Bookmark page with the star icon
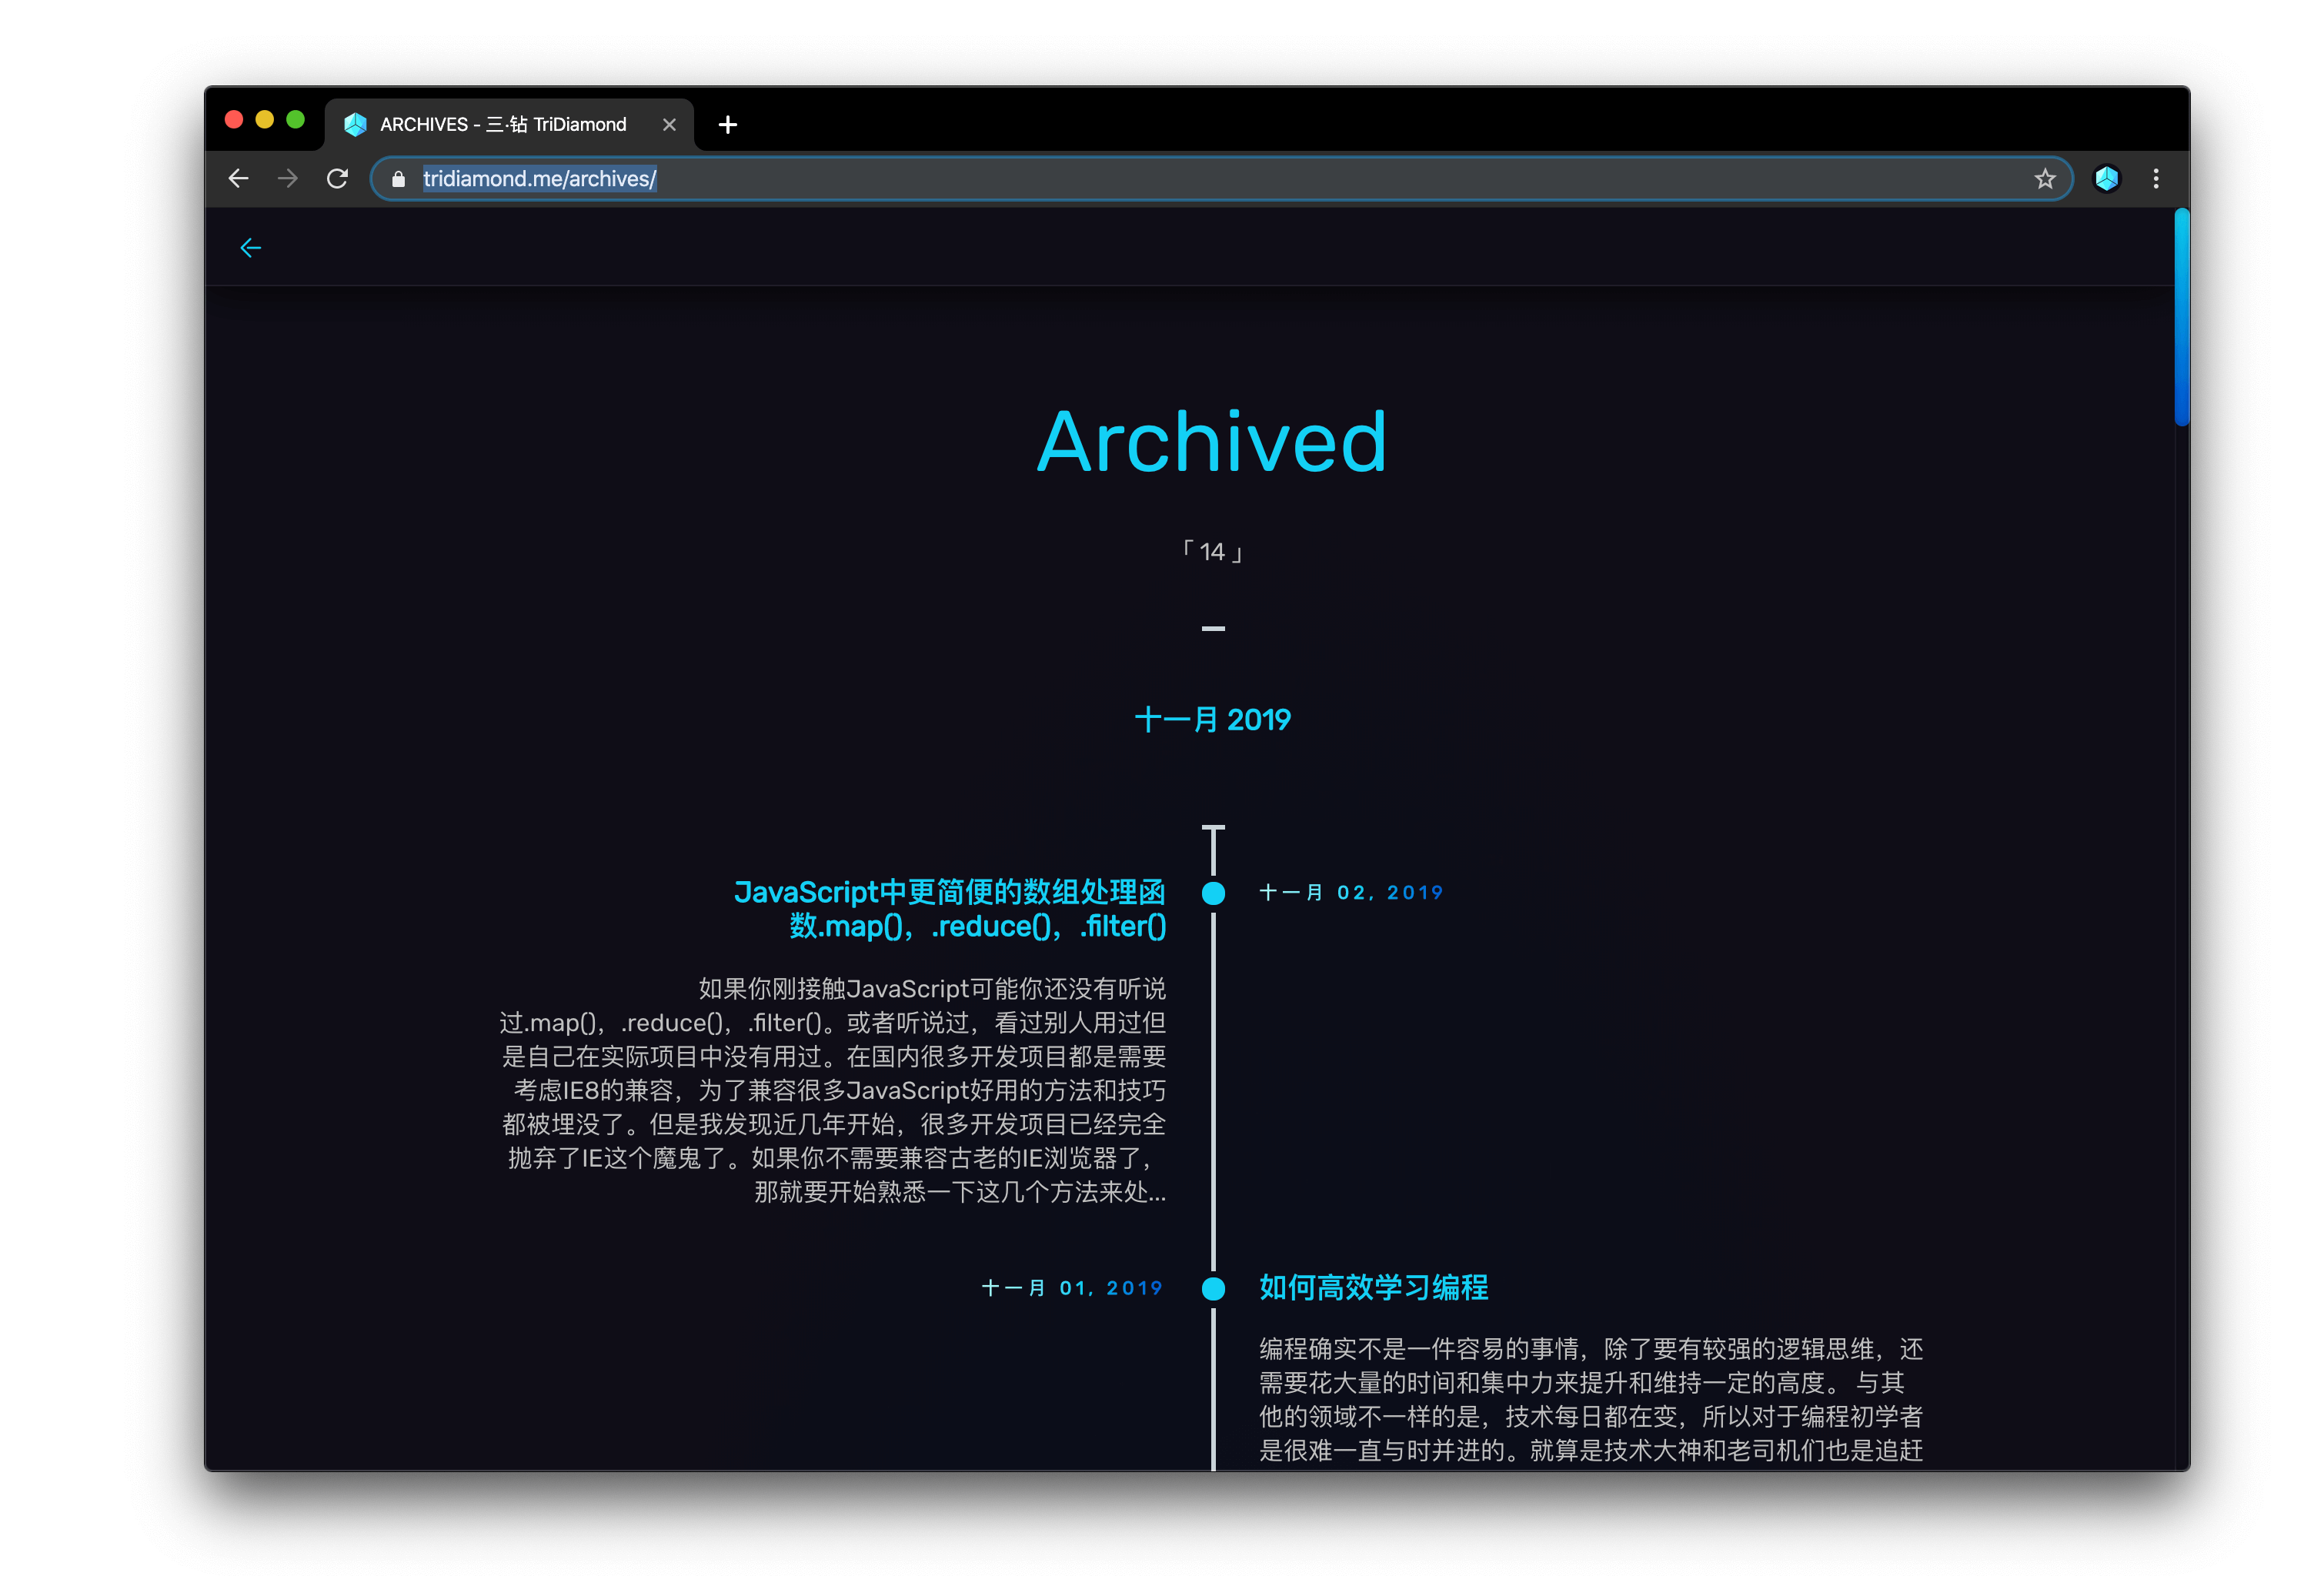2324x1576 pixels. 2045,179
